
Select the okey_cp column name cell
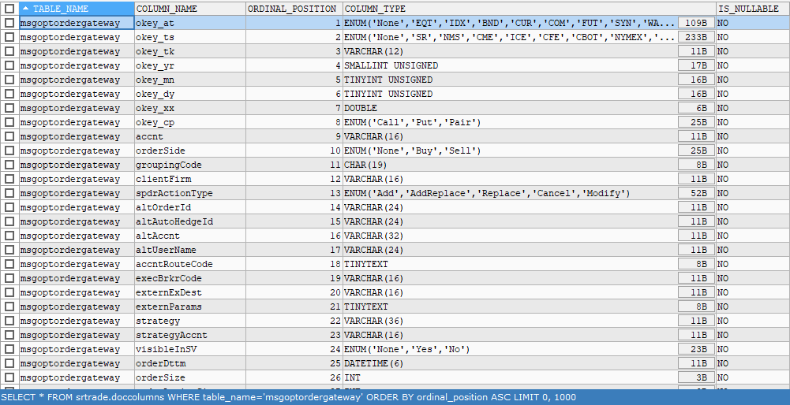[188, 122]
